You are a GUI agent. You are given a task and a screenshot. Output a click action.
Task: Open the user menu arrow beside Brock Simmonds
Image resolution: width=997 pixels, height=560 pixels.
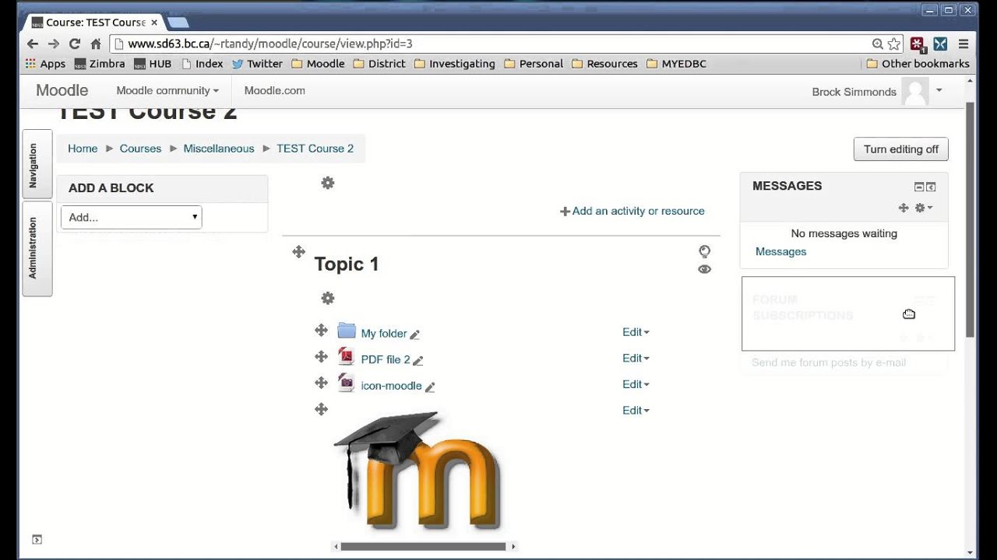(x=939, y=90)
